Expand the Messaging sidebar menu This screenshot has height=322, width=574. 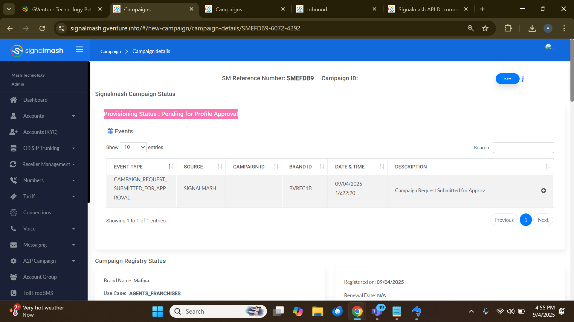tap(74, 245)
